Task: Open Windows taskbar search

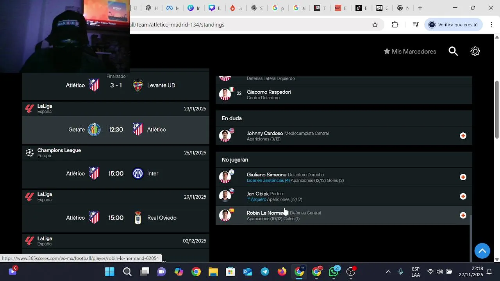Action: click(x=127, y=272)
